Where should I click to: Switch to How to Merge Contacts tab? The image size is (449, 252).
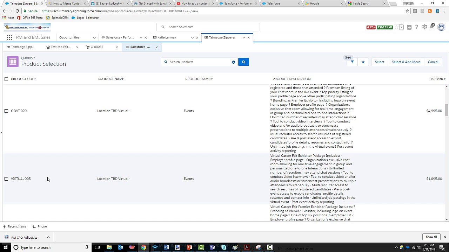pos(67,3)
